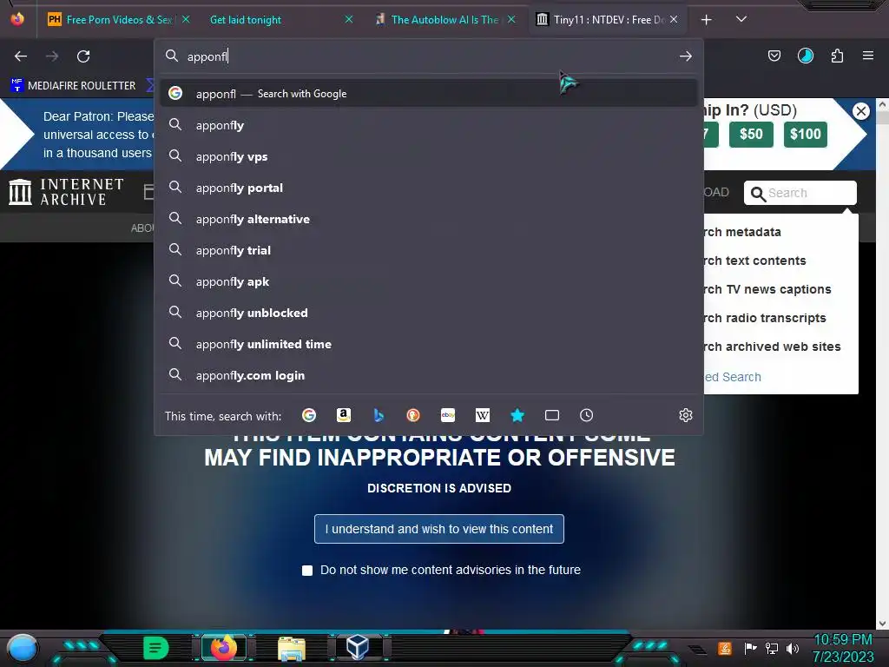The width and height of the screenshot is (889, 667).
Task: Donate with the $50 button
Action: 751,135
